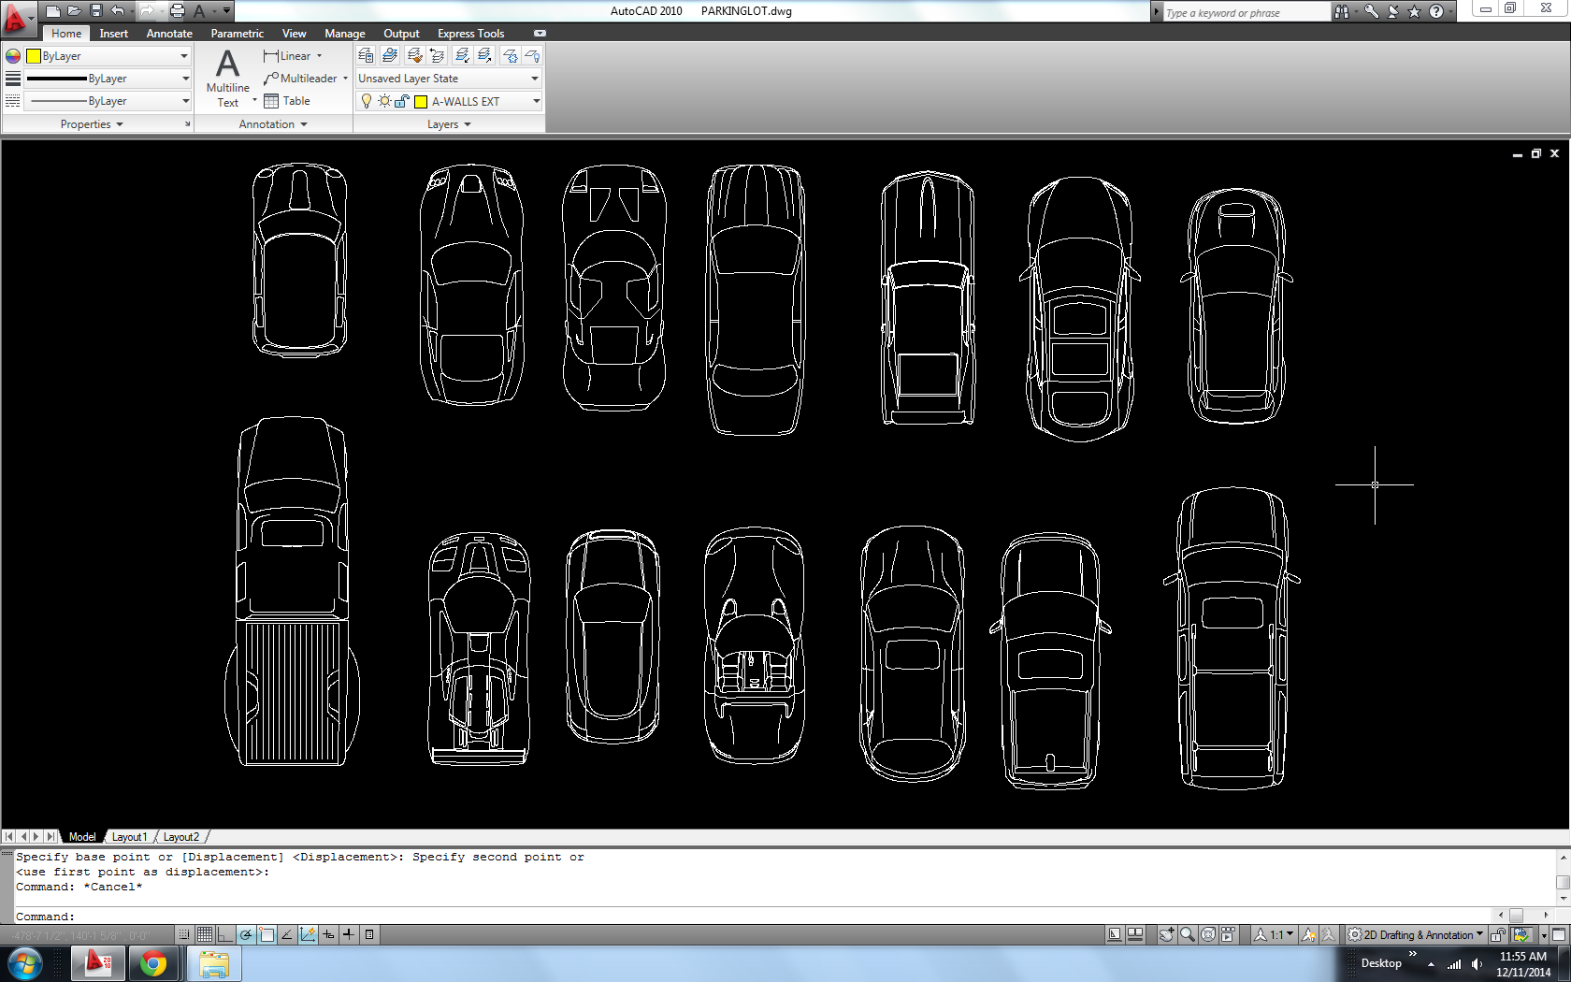Click the Quick View Drawings icon
The image size is (1571, 982).
tap(1135, 934)
